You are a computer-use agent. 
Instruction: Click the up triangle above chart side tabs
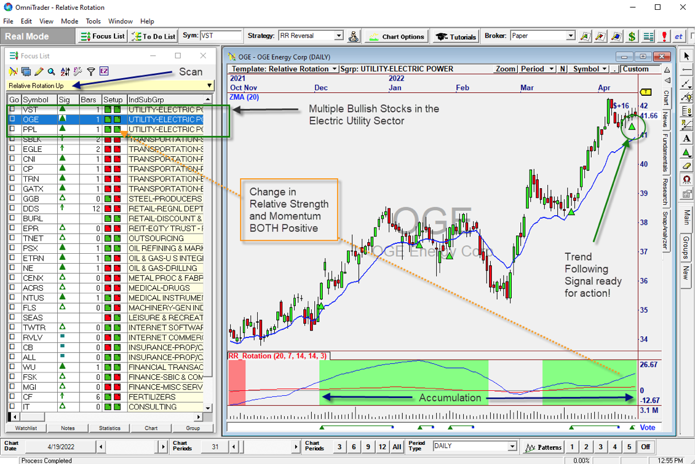pos(667,71)
